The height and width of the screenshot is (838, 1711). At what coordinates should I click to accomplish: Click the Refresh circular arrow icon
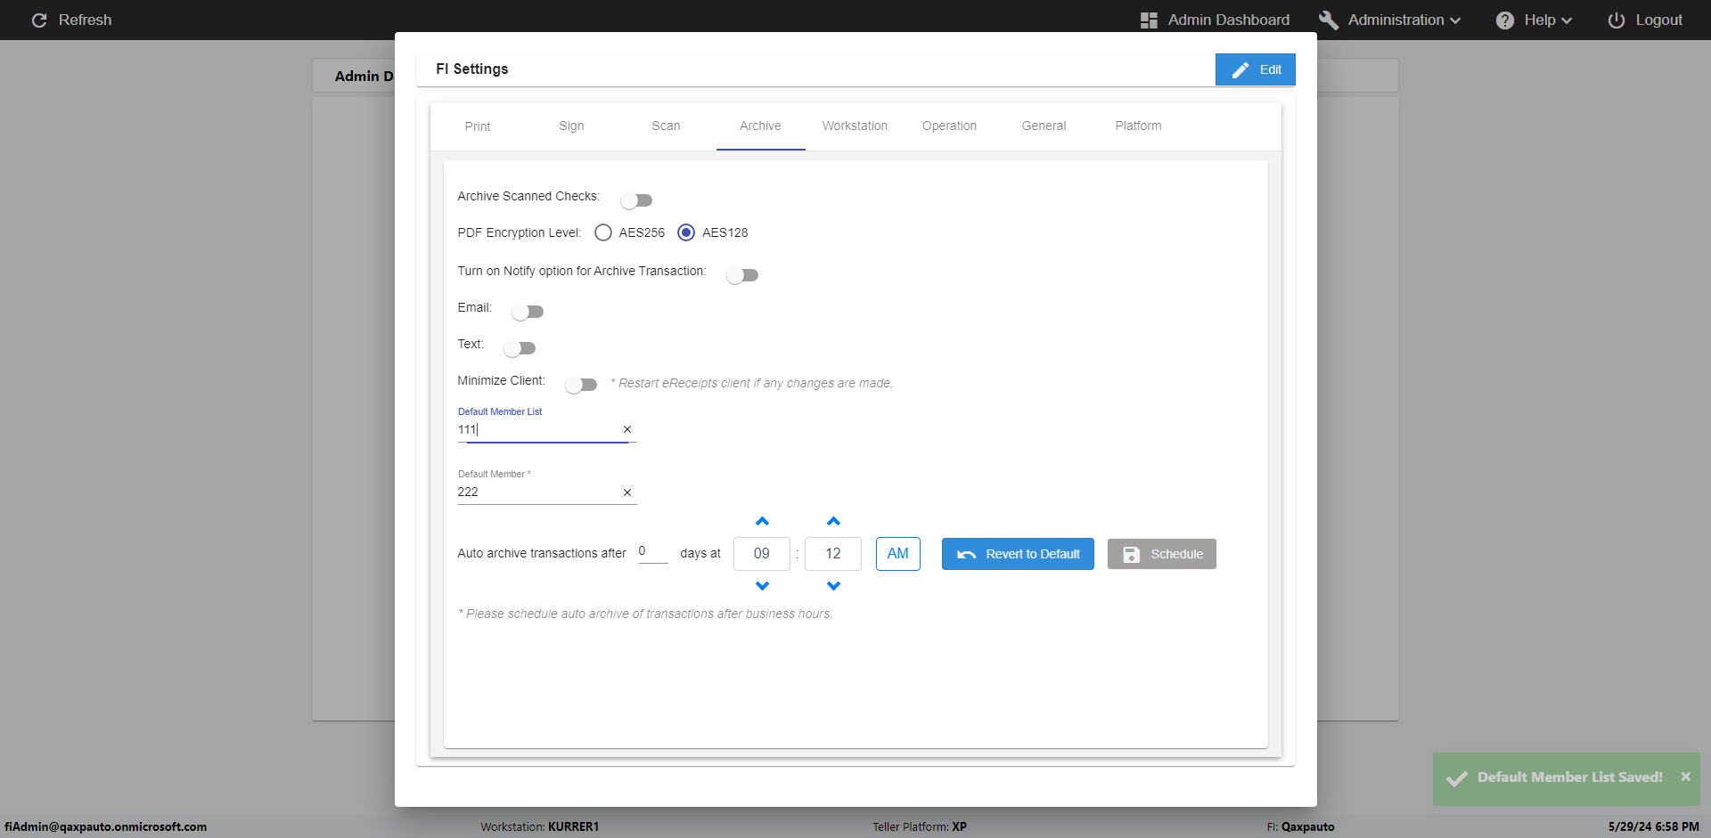(x=39, y=20)
